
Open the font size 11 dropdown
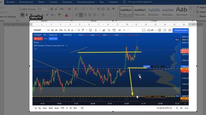click(48, 9)
